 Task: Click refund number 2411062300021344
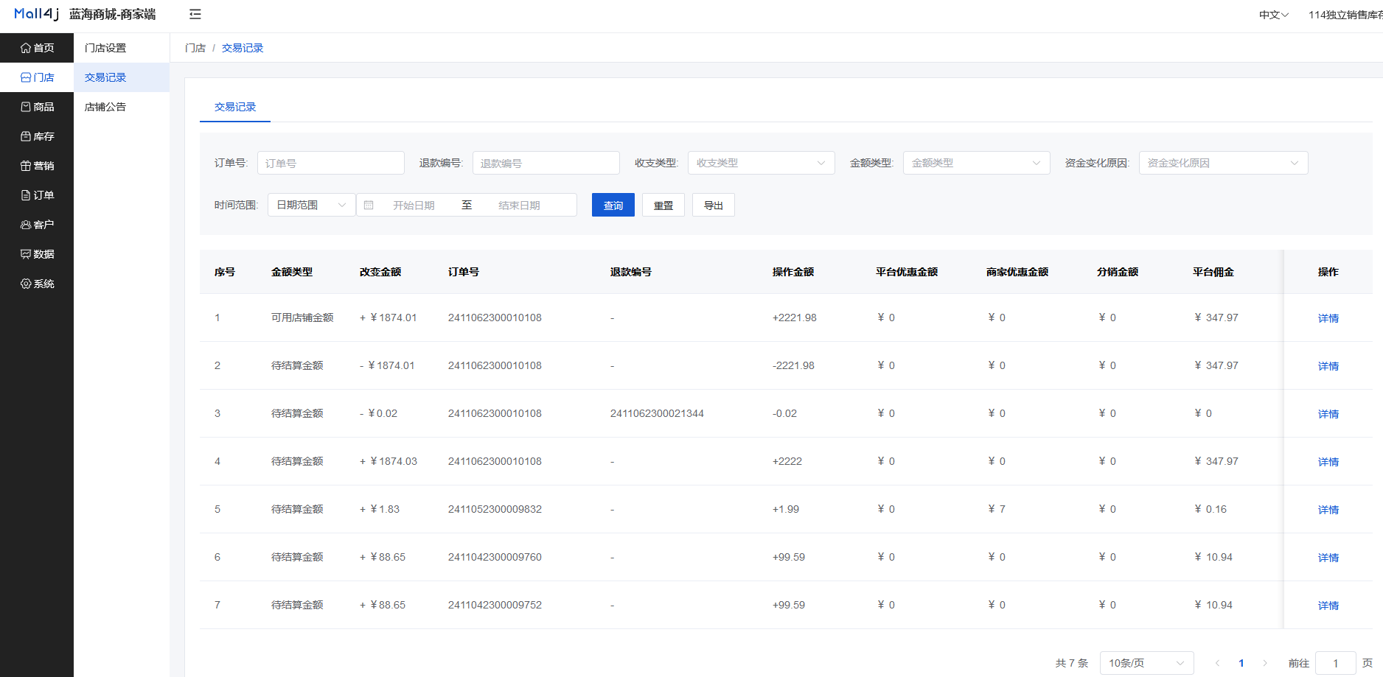657,413
